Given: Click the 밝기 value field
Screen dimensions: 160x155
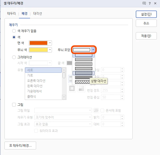Looking at the screenshot, I should pos(111,117).
